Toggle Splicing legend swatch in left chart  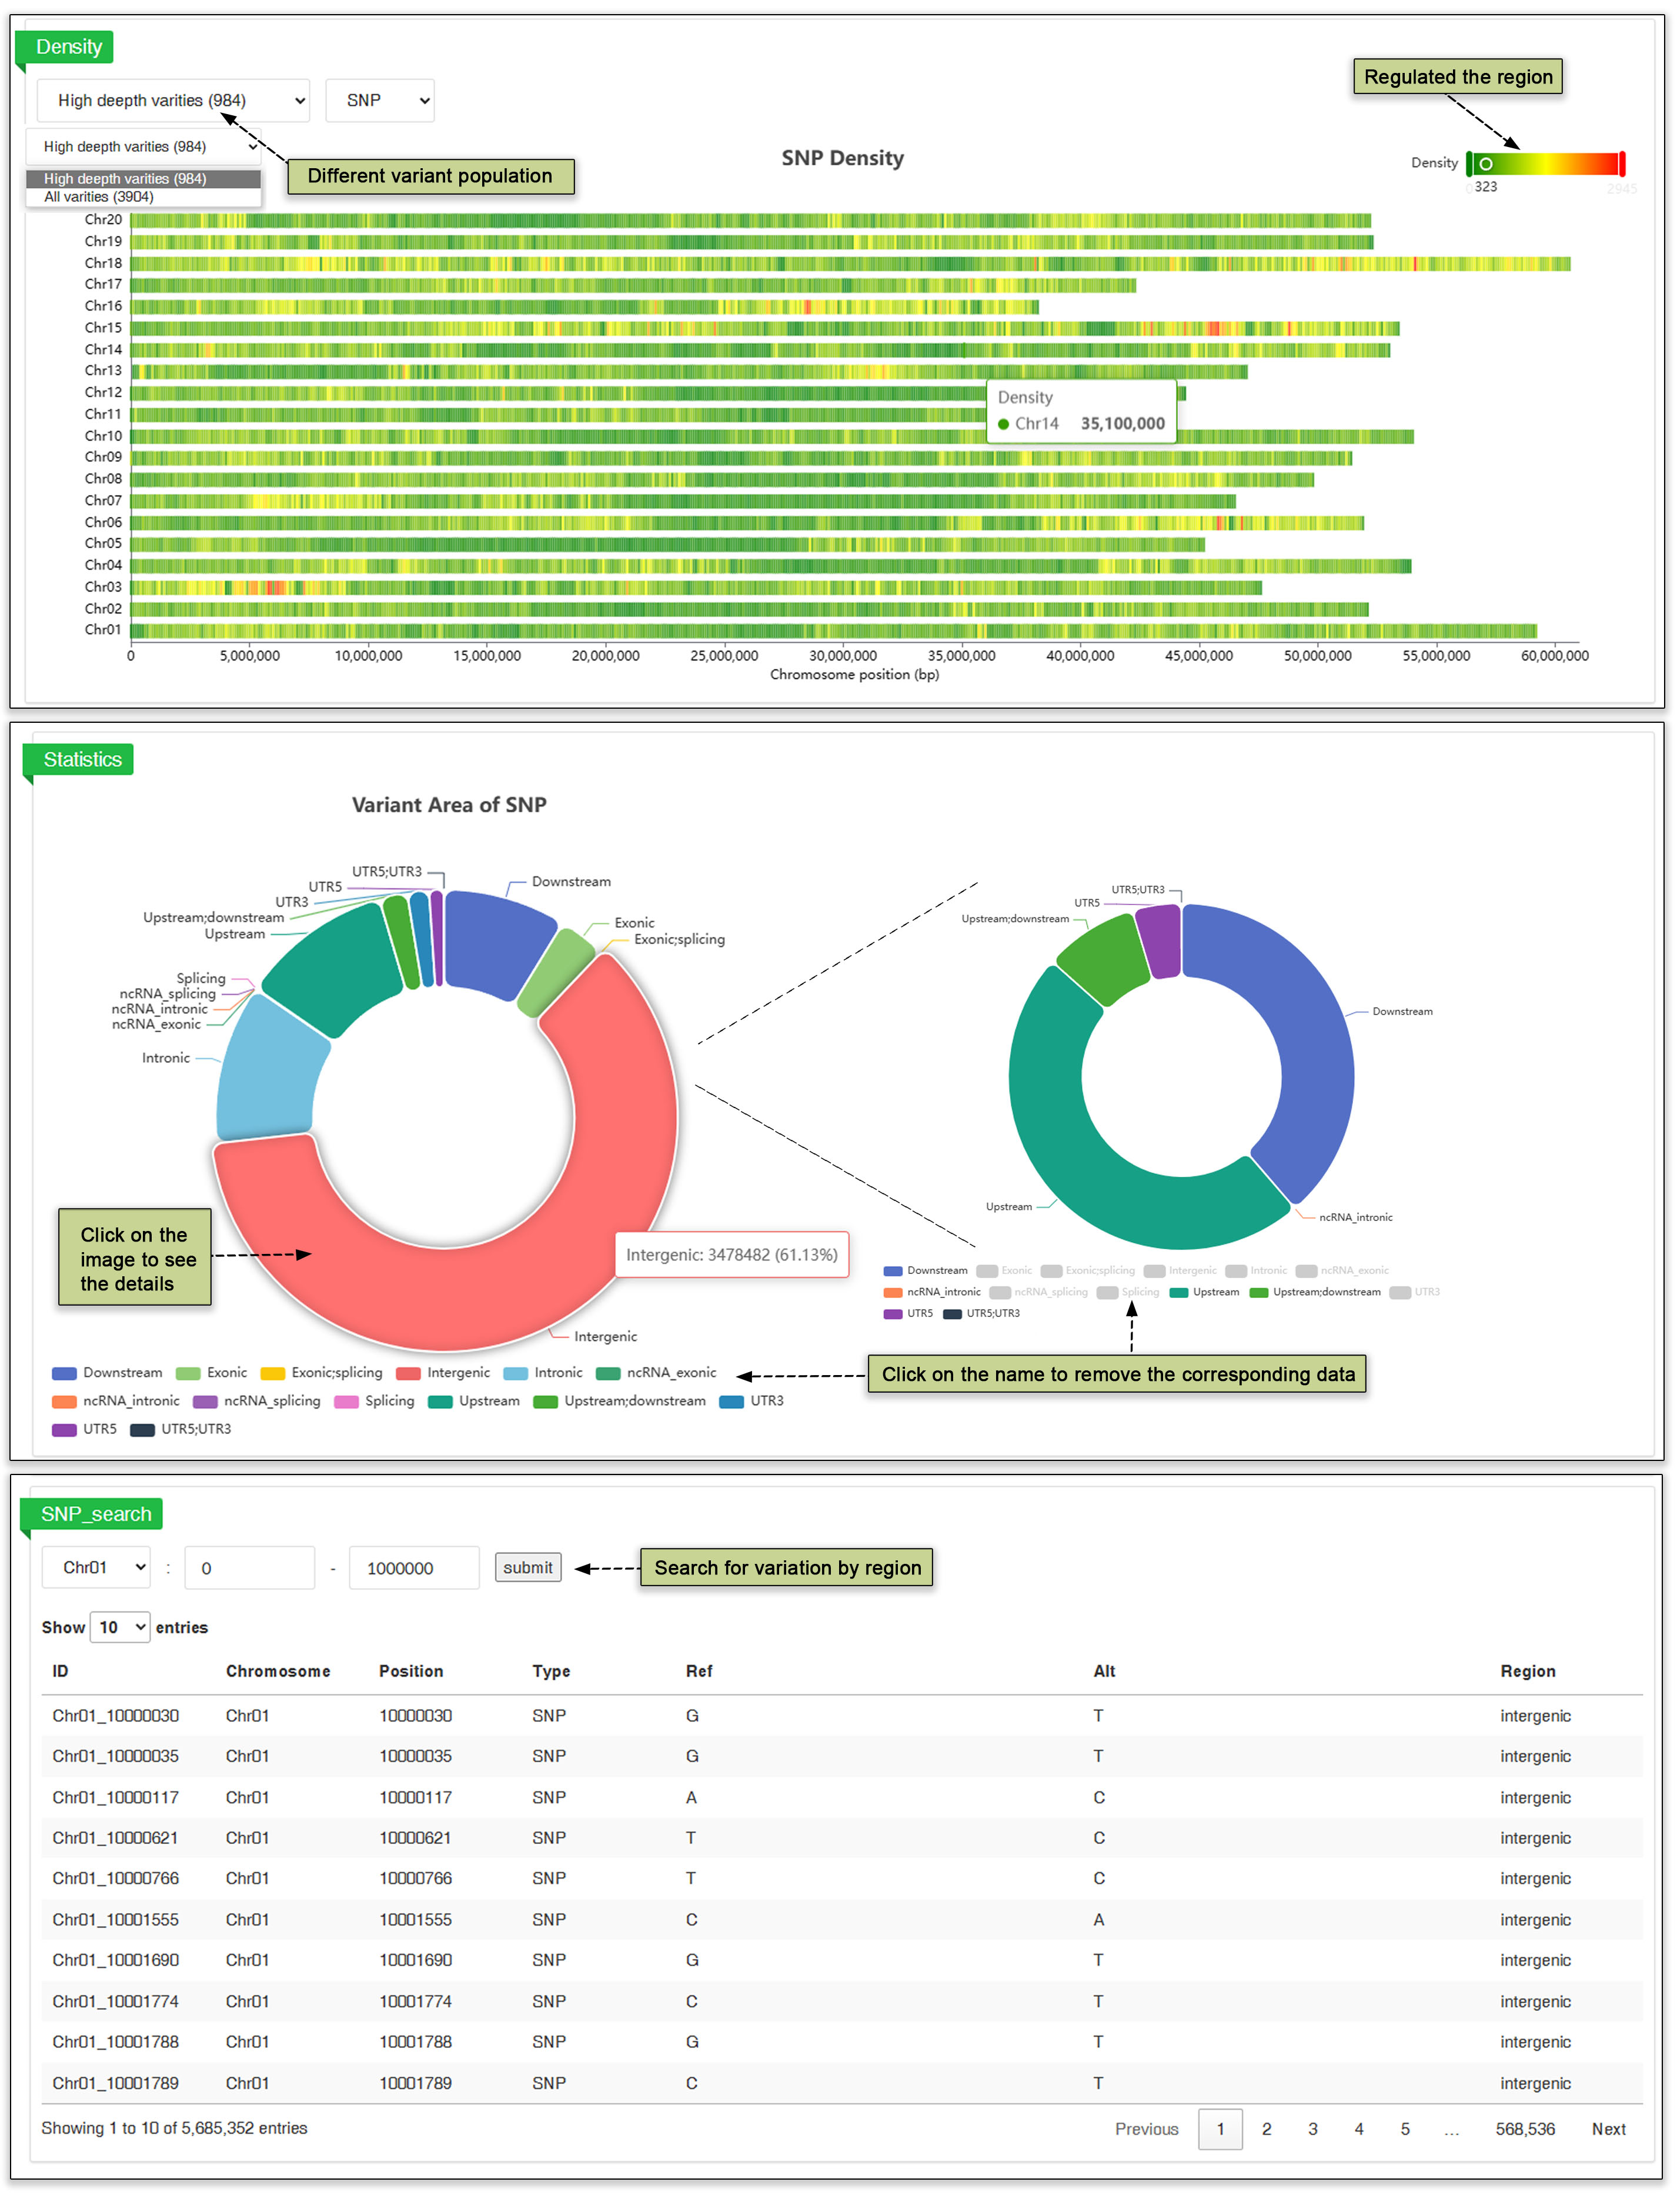[346, 1401]
